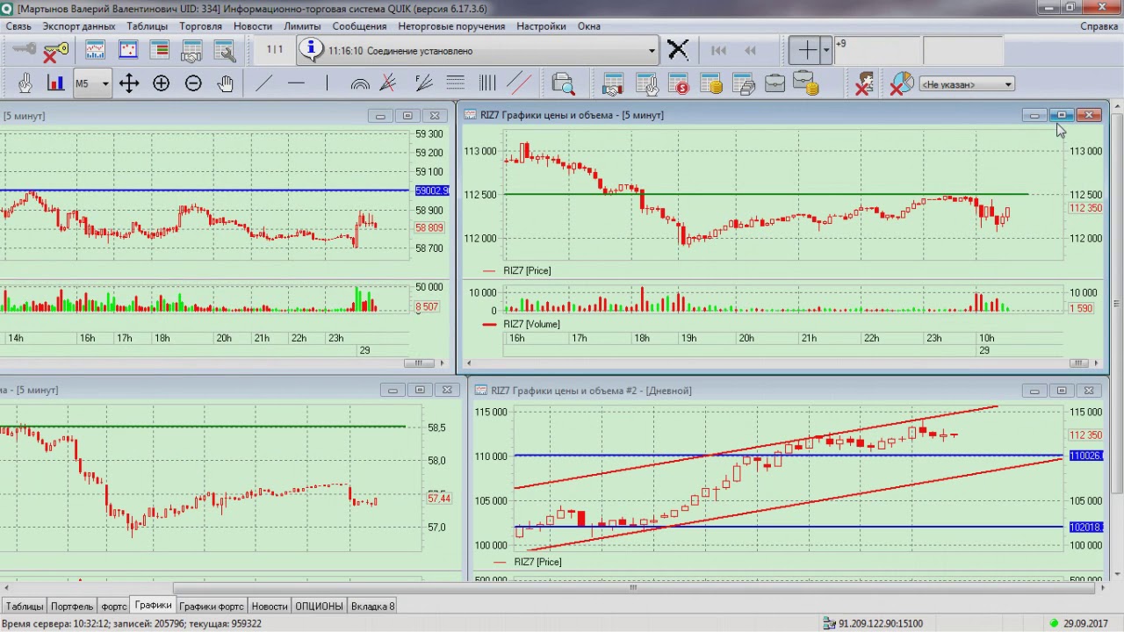Switch to the Новости bottom tab
Image resolution: width=1124 pixels, height=632 pixels.
coord(270,606)
